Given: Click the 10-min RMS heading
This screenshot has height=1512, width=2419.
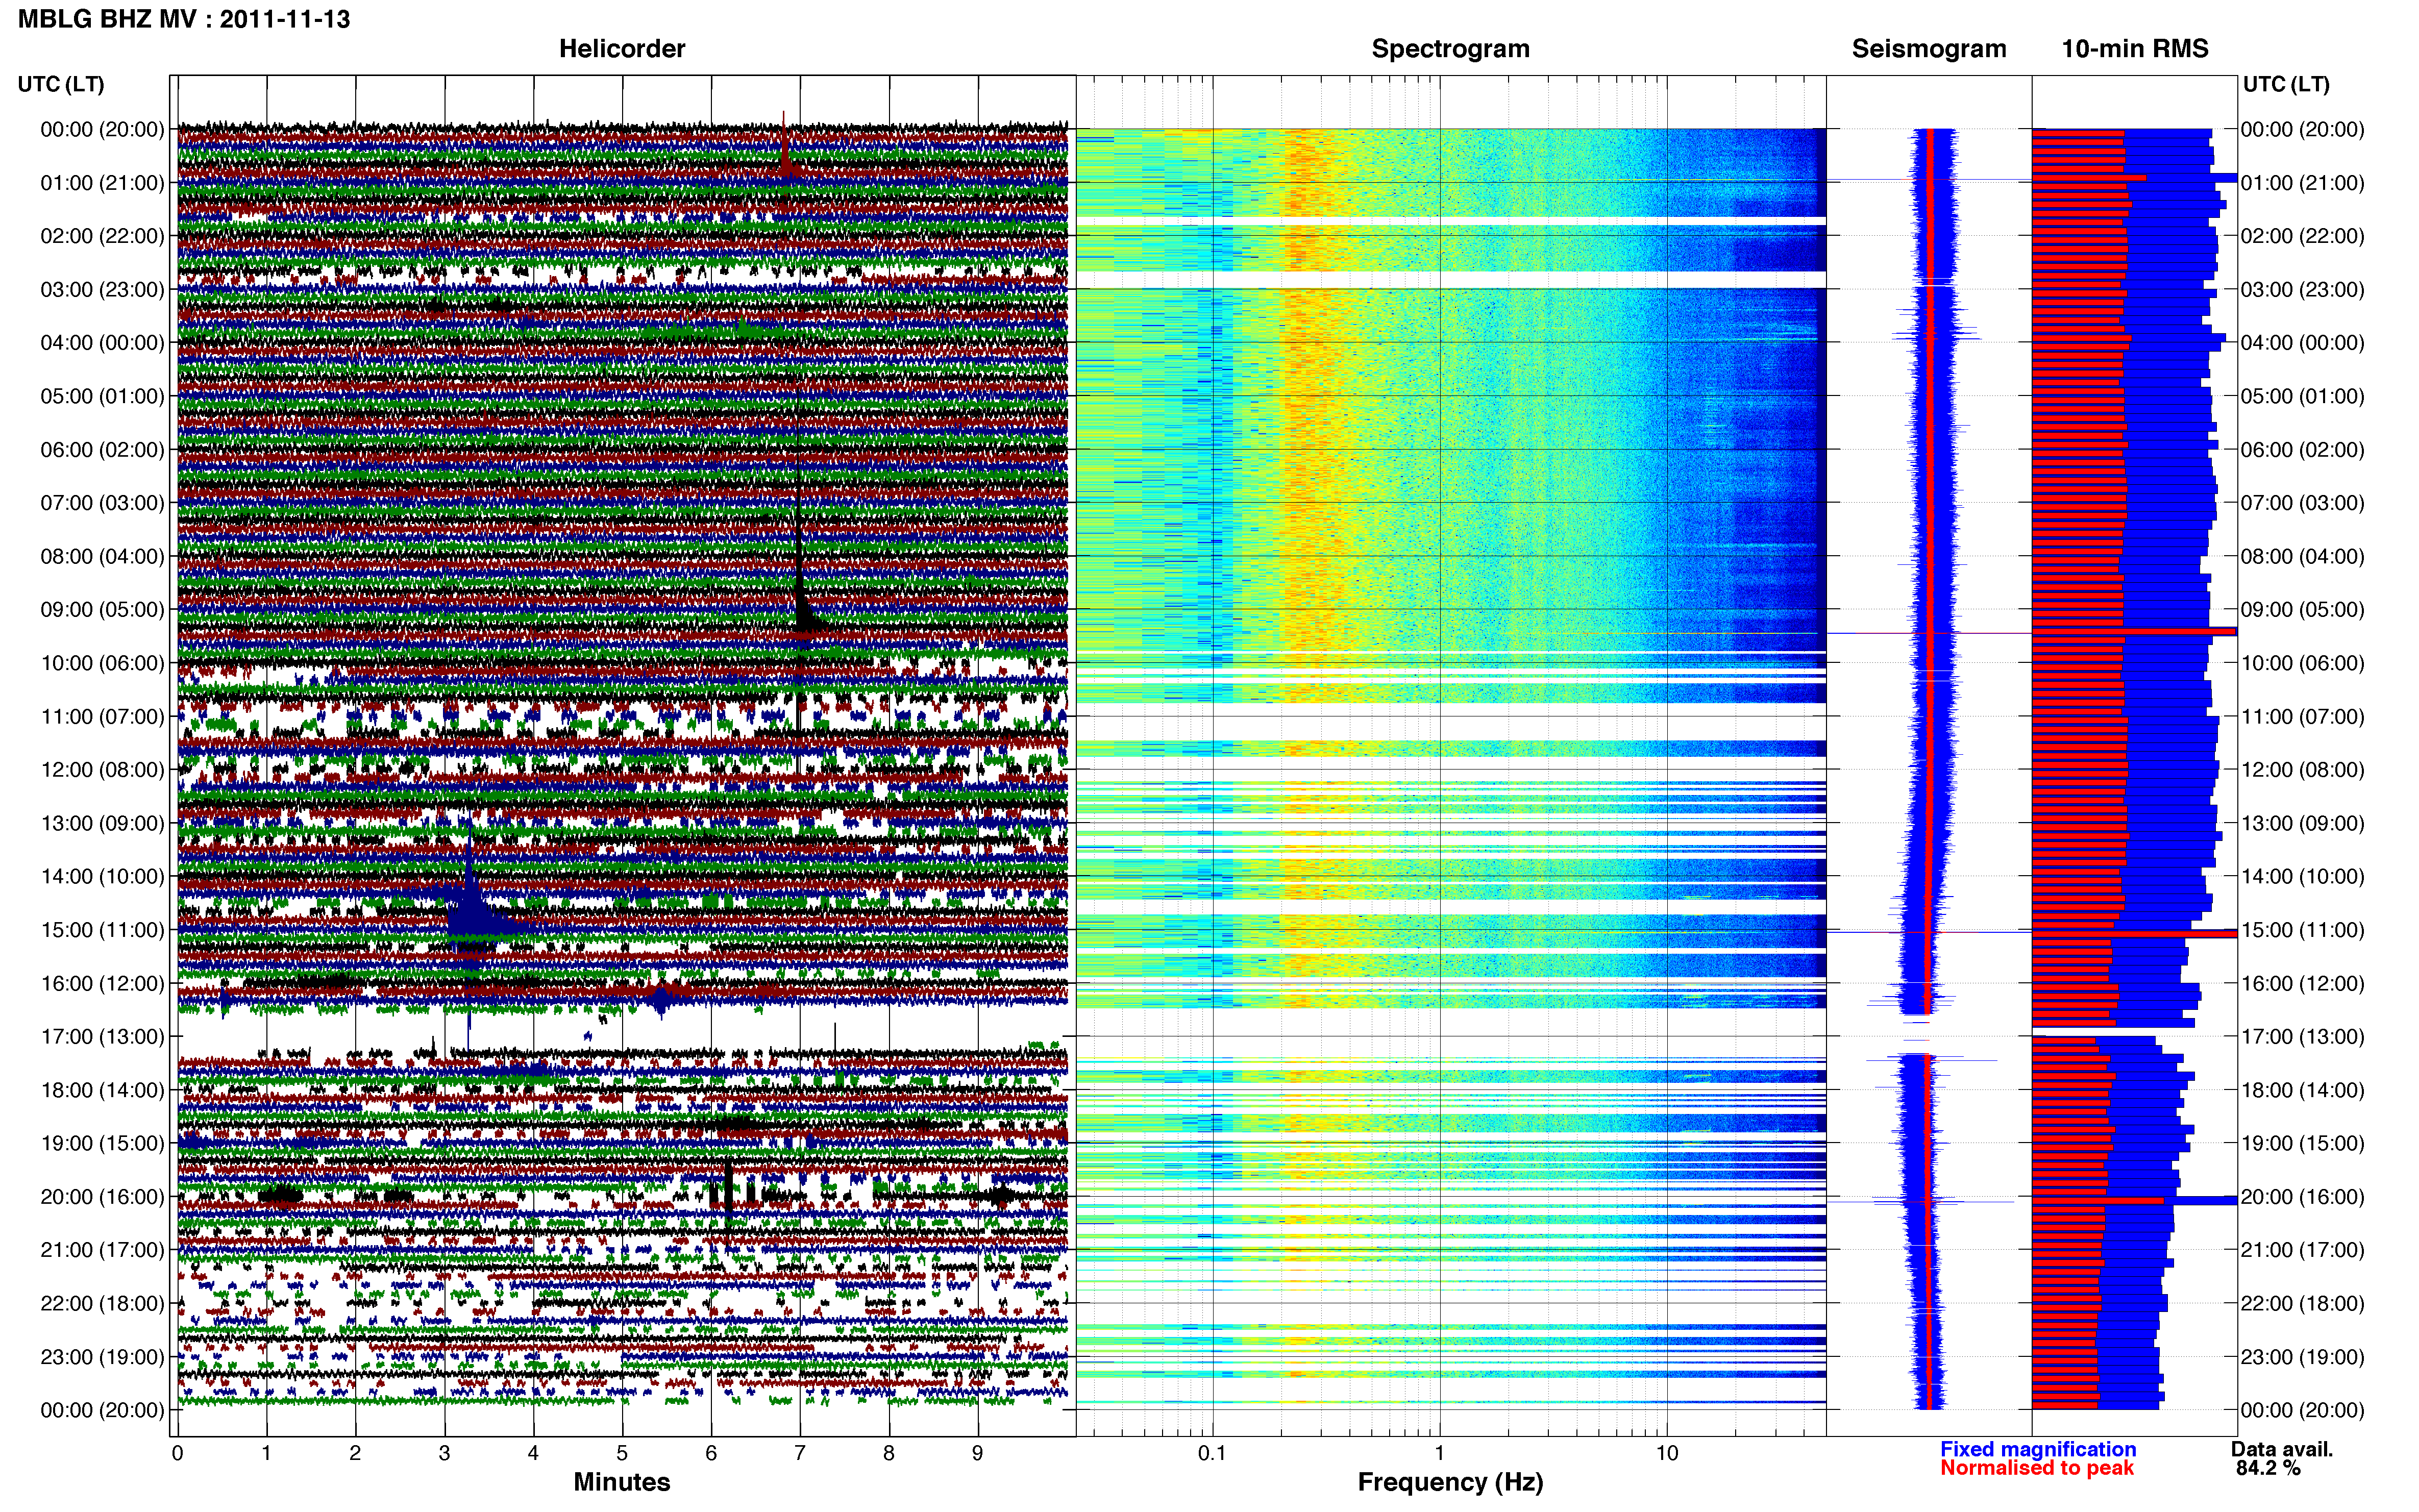Looking at the screenshot, I should tap(2135, 49).
